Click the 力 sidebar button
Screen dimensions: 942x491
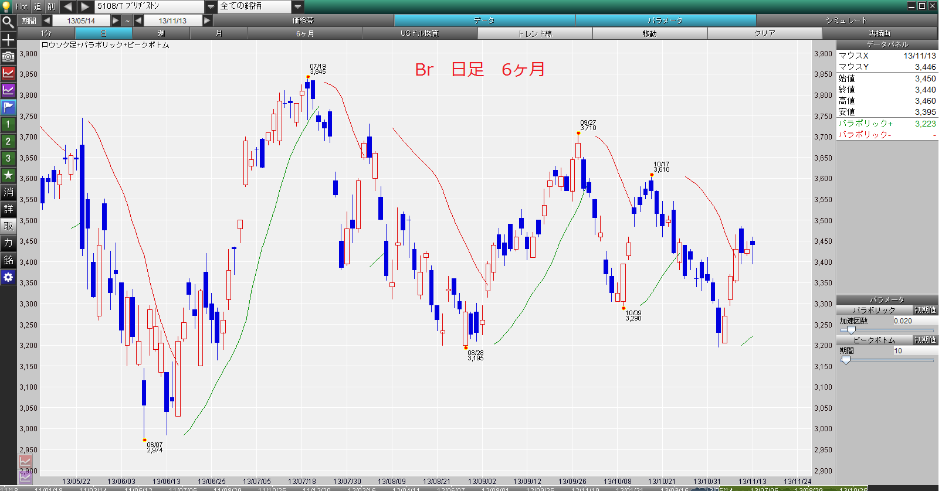pyautogui.click(x=8, y=243)
